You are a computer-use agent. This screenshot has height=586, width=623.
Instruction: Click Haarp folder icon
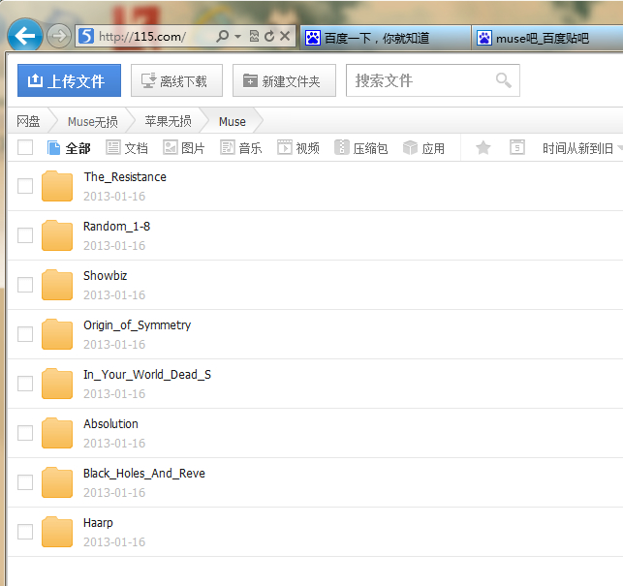[57, 532]
